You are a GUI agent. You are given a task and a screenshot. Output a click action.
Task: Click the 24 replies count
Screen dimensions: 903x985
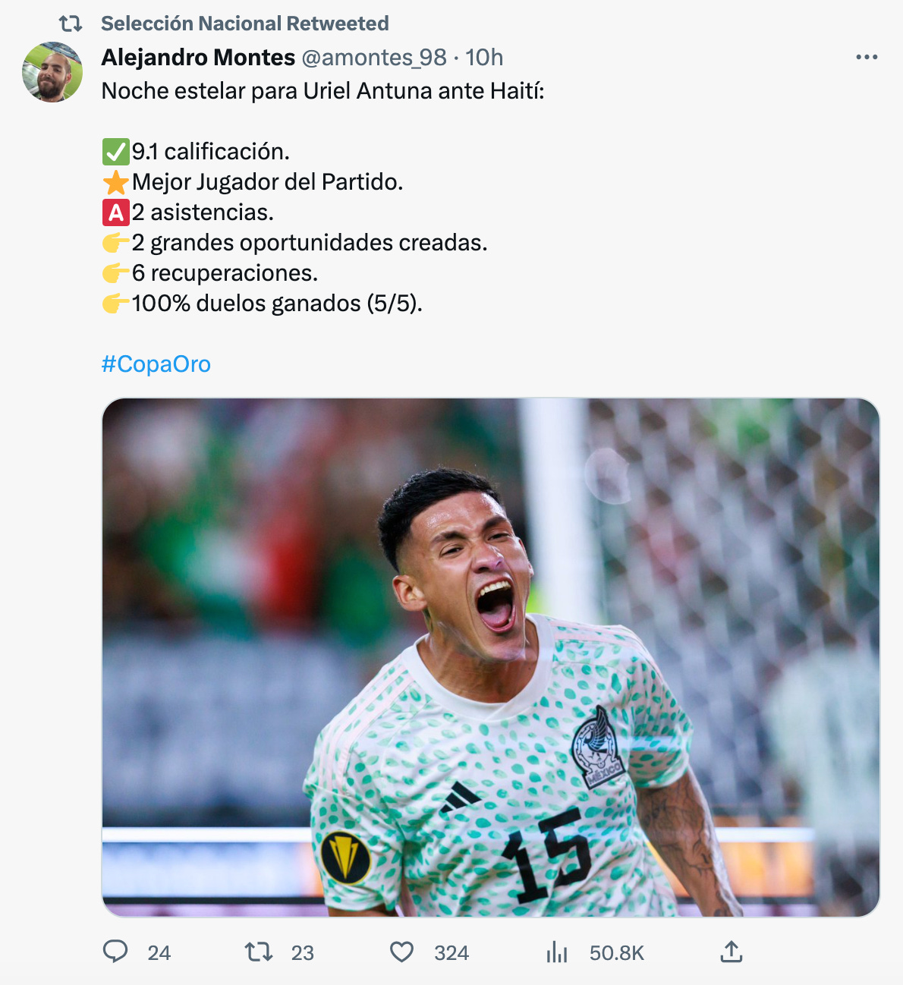pyautogui.click(x=159, y=953)
